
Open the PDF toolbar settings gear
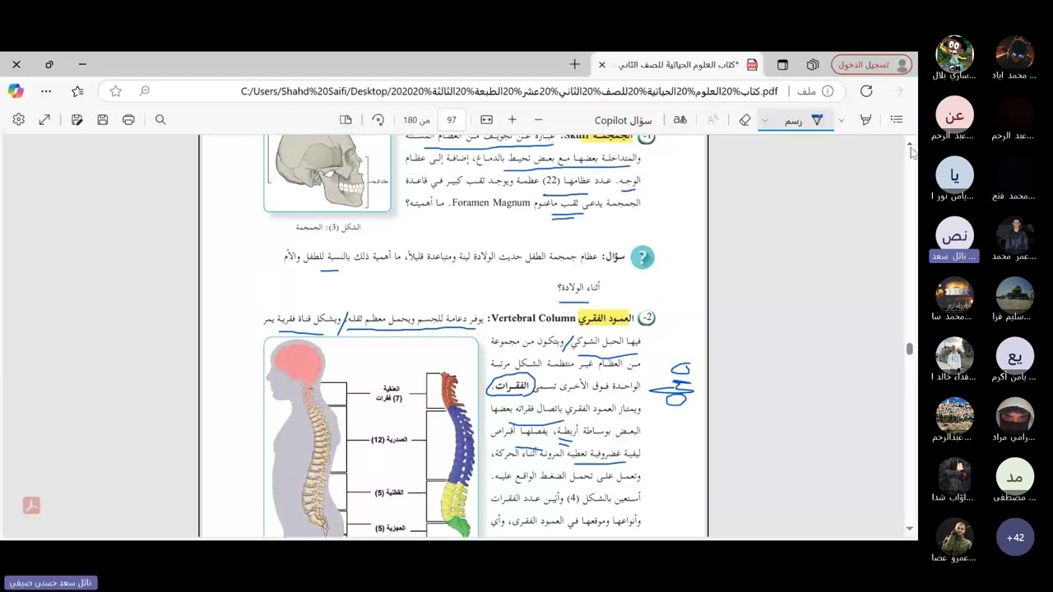click(x=18, y=120)
